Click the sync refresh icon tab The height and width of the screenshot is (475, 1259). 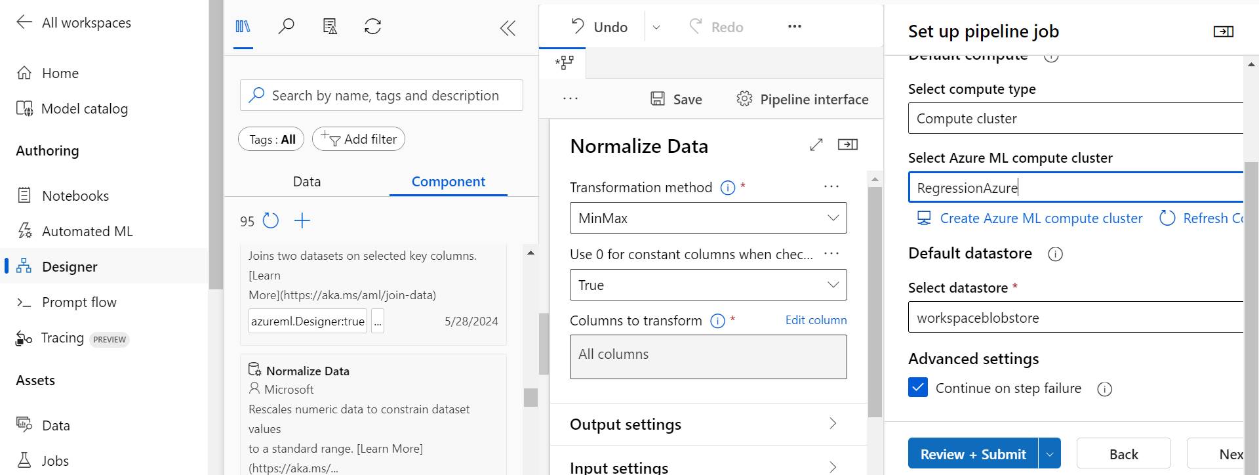(x=373, y=26)
